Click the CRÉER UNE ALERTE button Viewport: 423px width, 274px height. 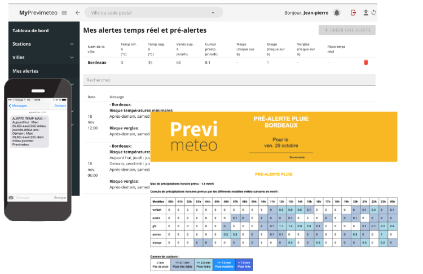coord(347,30)
